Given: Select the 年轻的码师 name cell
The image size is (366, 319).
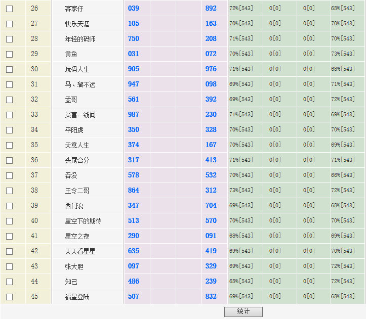Looking at the screenshot, I should pyautogui.click(x=80, y=39).
